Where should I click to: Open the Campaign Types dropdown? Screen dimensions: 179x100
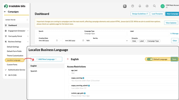[104, 34]
